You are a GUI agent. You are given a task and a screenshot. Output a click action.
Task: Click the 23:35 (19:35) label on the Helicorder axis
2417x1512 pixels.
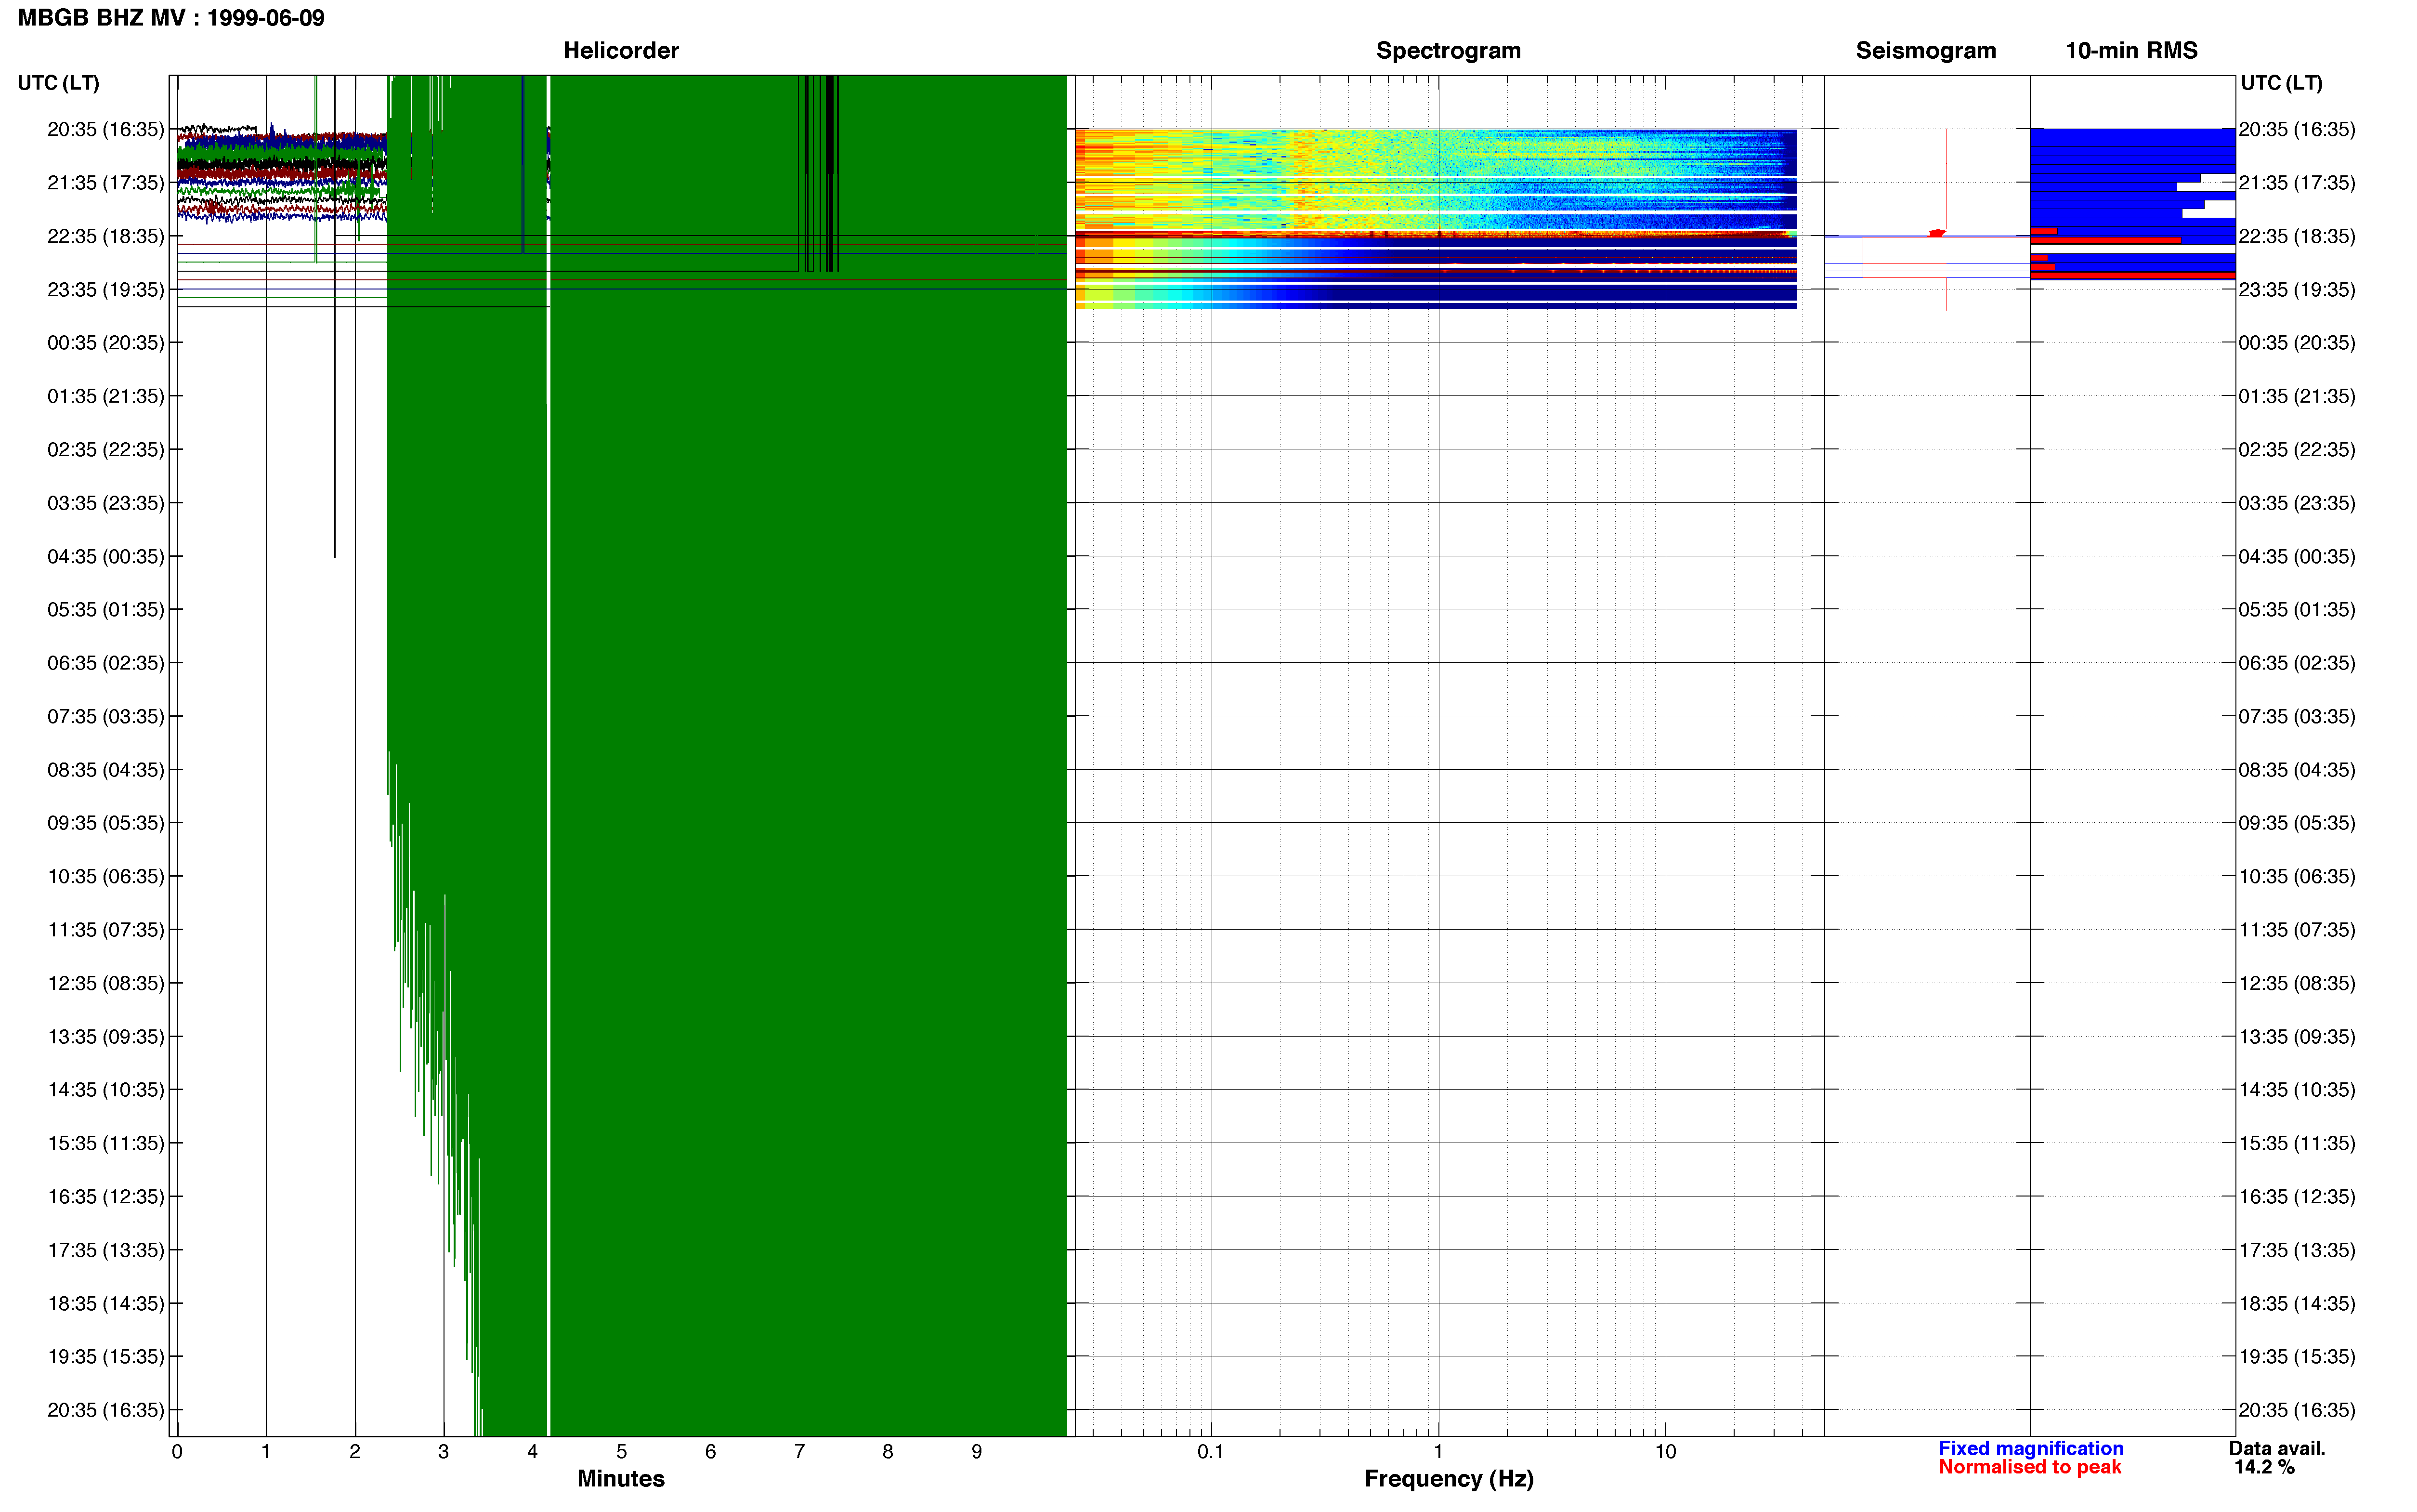pyautogui.click(x=106, y=290)
